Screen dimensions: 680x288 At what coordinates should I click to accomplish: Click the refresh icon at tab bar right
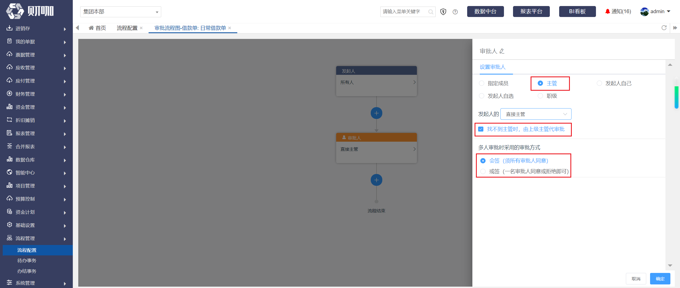pyautogui.click(x=664, y=28)
